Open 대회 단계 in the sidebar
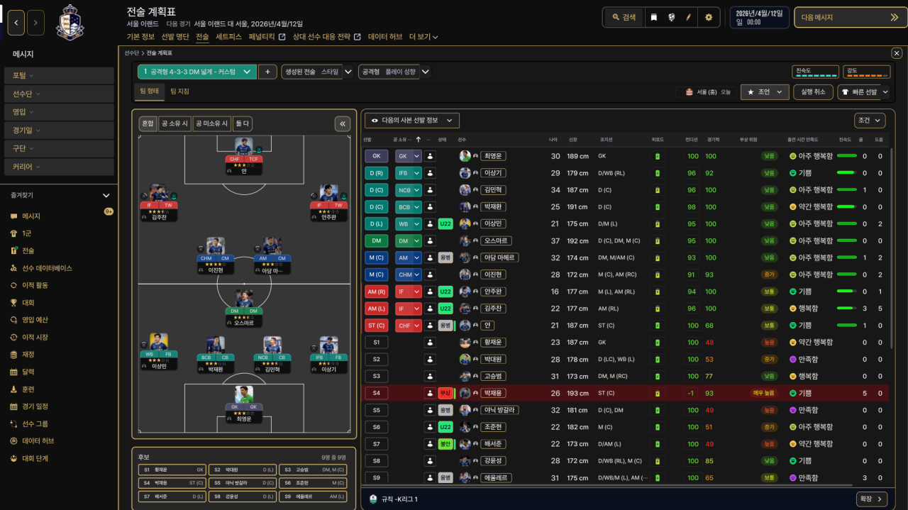 (35, 459)
